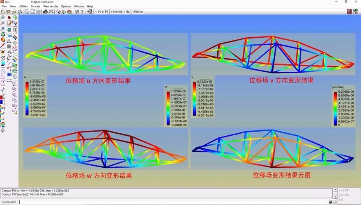Click the printer icon in toolbar

[x=51, y=12]
